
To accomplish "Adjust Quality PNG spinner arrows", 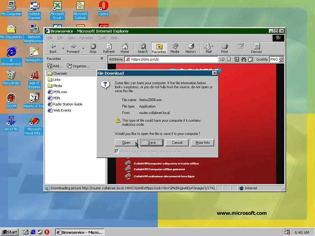I will (x=281, y=59).
